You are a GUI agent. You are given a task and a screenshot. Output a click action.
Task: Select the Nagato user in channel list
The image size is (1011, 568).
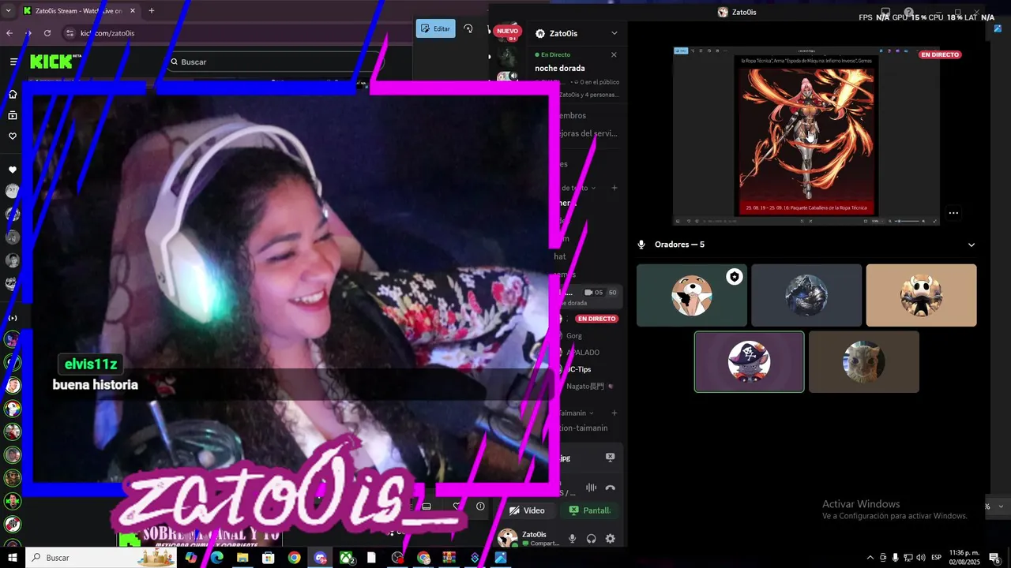click(x=584, y=386)
